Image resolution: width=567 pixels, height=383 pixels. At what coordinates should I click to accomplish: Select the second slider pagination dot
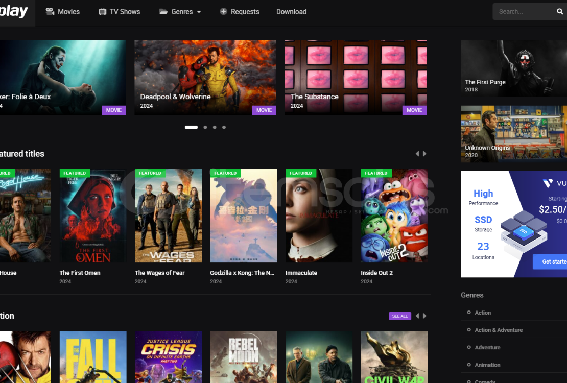pos(205,127)
